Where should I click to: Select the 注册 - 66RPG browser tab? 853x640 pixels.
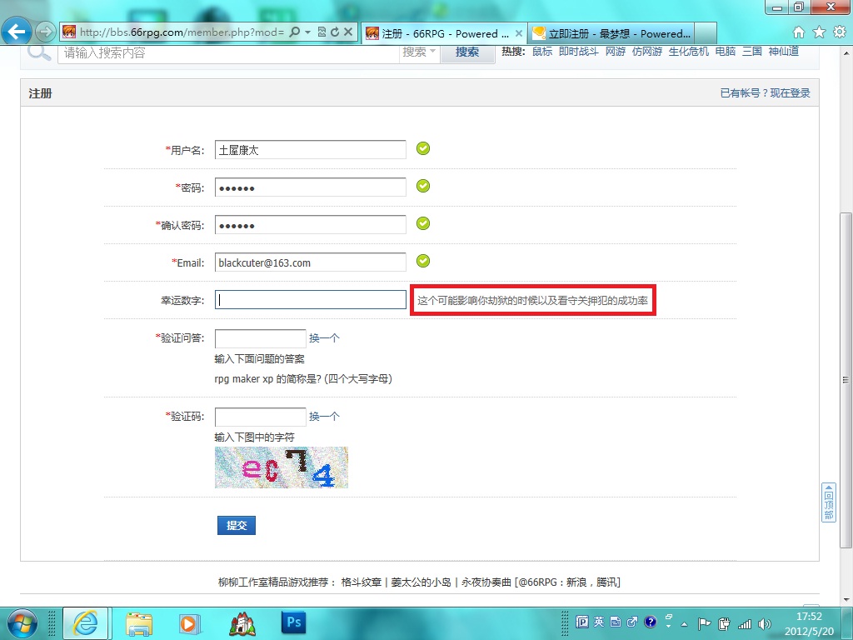pyautogui.click(x=444, y=33)
